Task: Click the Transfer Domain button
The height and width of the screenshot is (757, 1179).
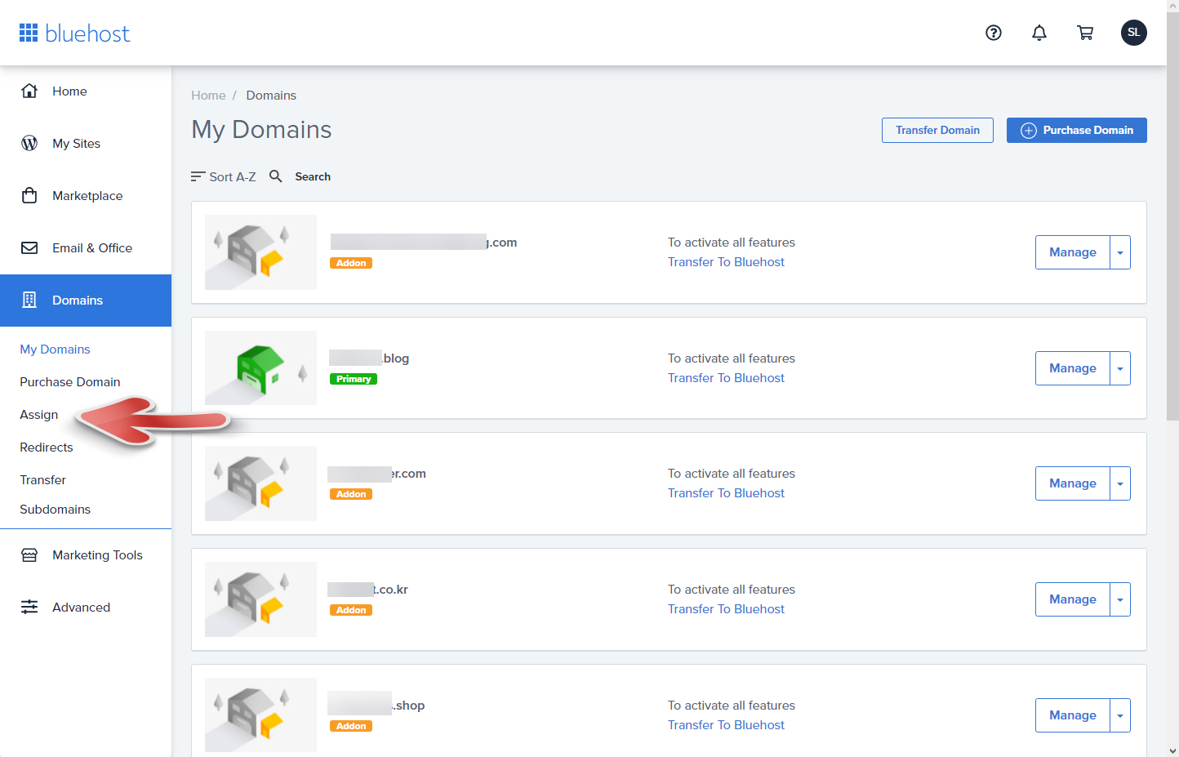Action: click(x=937, y=131)
